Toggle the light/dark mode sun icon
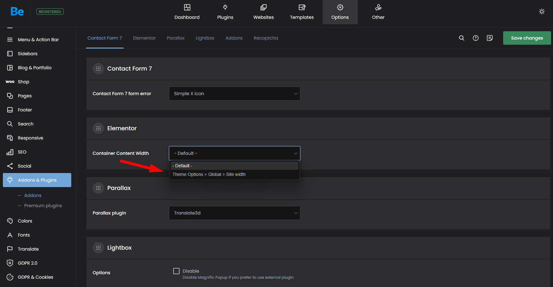Viewport: 553px width, 287px height. tap(542, 11)
